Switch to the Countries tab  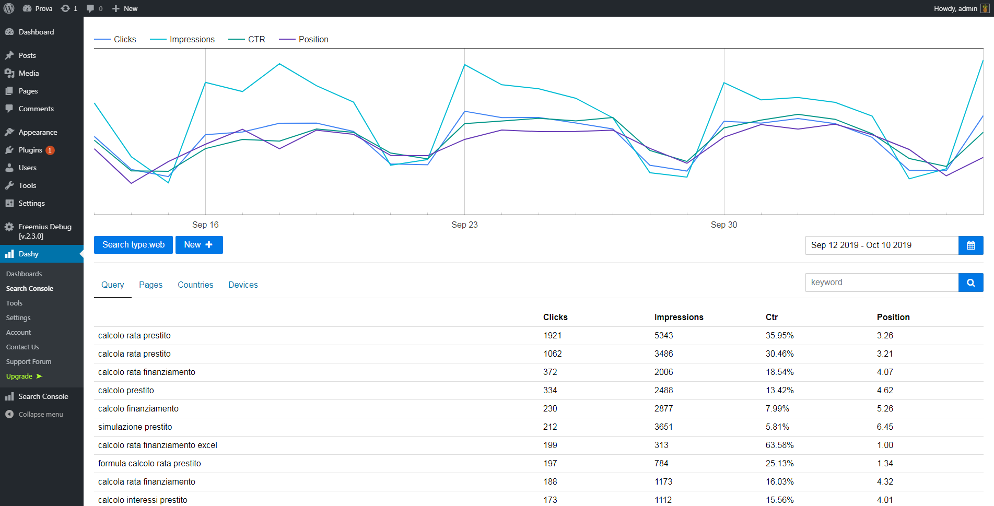(195, 285)
